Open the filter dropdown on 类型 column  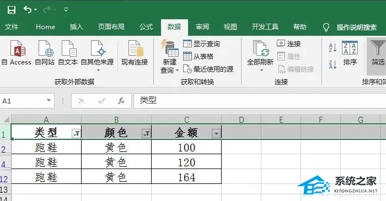tap(77, 134)
